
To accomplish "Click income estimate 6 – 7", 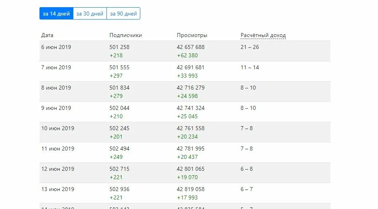I will tap(246, 189).
